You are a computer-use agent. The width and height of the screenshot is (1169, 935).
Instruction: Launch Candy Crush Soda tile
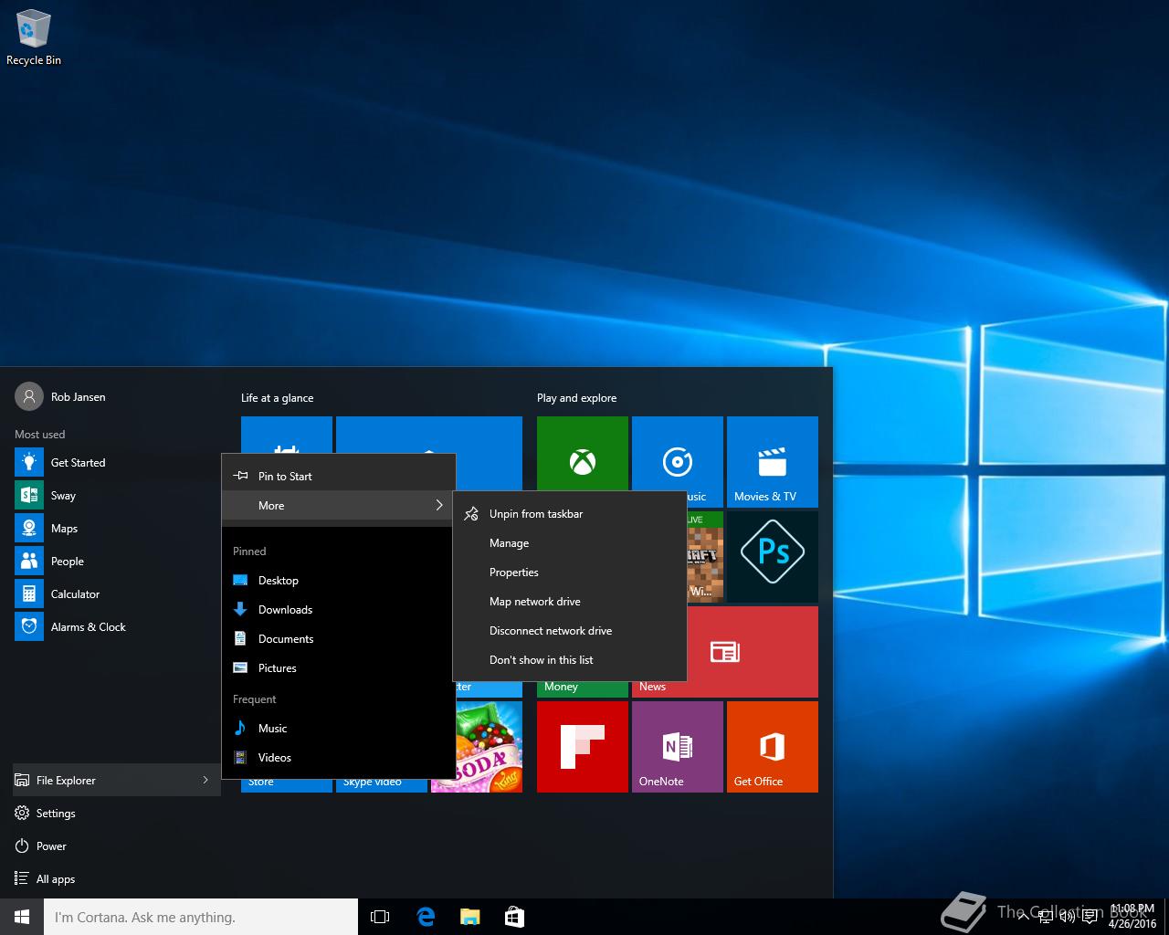489,747
